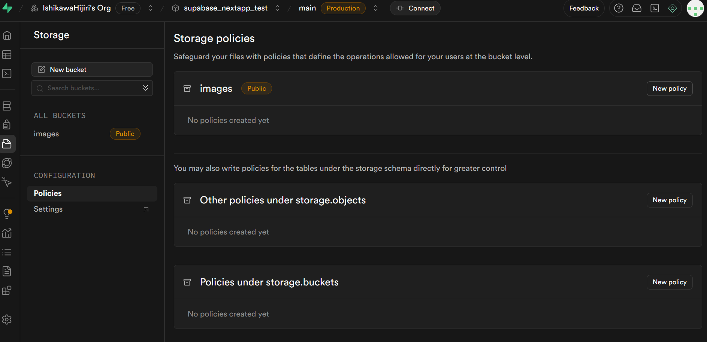Click the Public badge in the bucket list

125,134
